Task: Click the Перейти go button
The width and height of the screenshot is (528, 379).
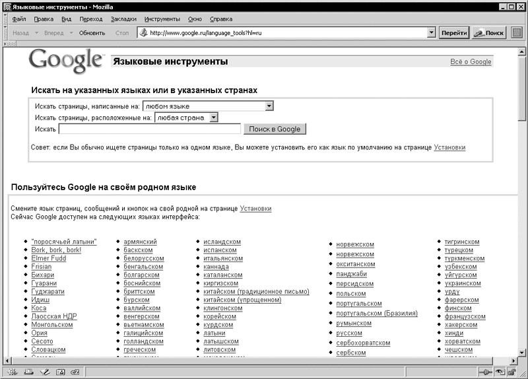Action: point(454,32)
